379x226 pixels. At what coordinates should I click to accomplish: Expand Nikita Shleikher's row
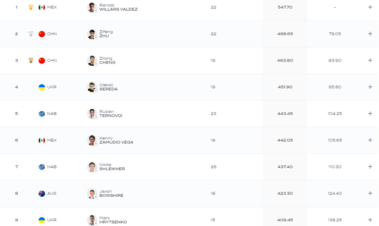coord(370,167)
